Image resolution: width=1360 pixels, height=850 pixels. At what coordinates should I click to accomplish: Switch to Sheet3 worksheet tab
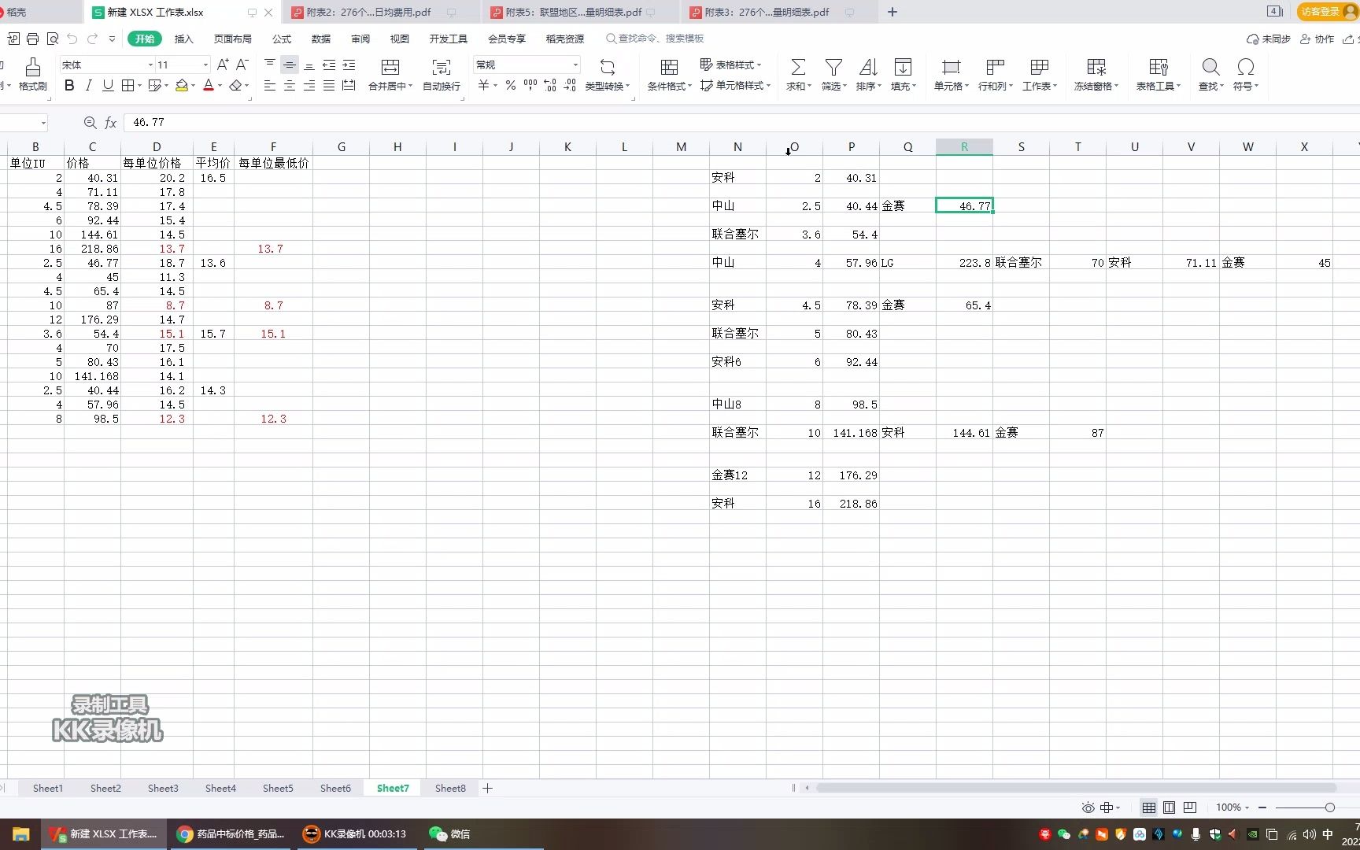pyautogui.click(x=163, y=788)
